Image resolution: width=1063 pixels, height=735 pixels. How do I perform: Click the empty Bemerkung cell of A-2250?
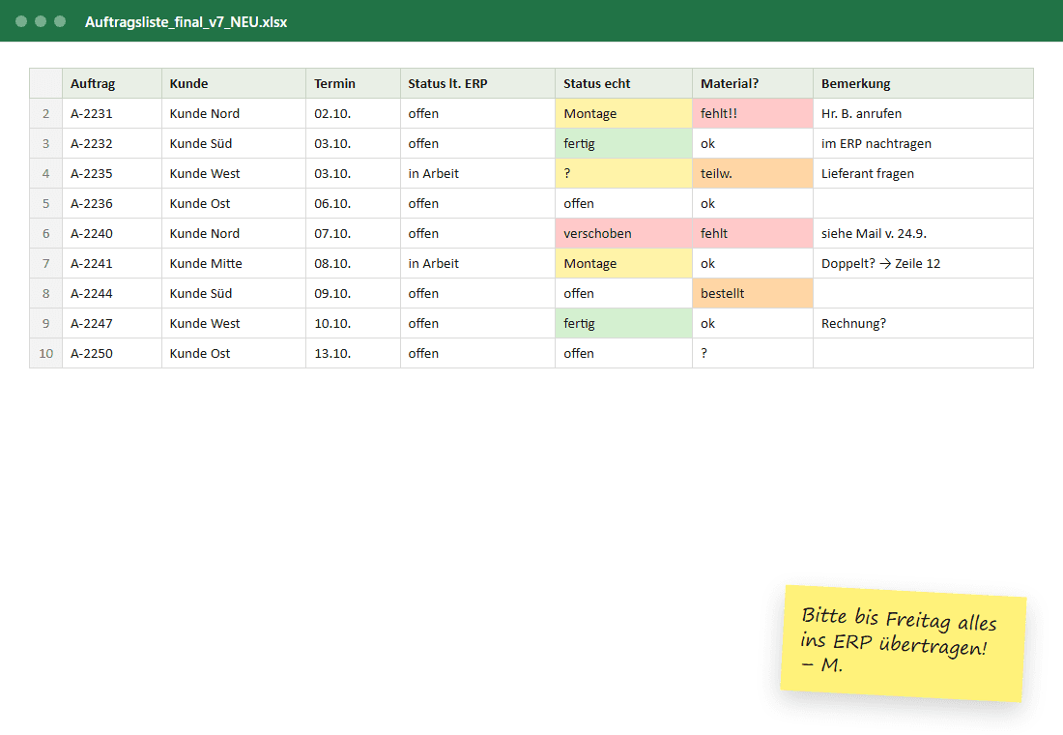(x=923, y=354)
